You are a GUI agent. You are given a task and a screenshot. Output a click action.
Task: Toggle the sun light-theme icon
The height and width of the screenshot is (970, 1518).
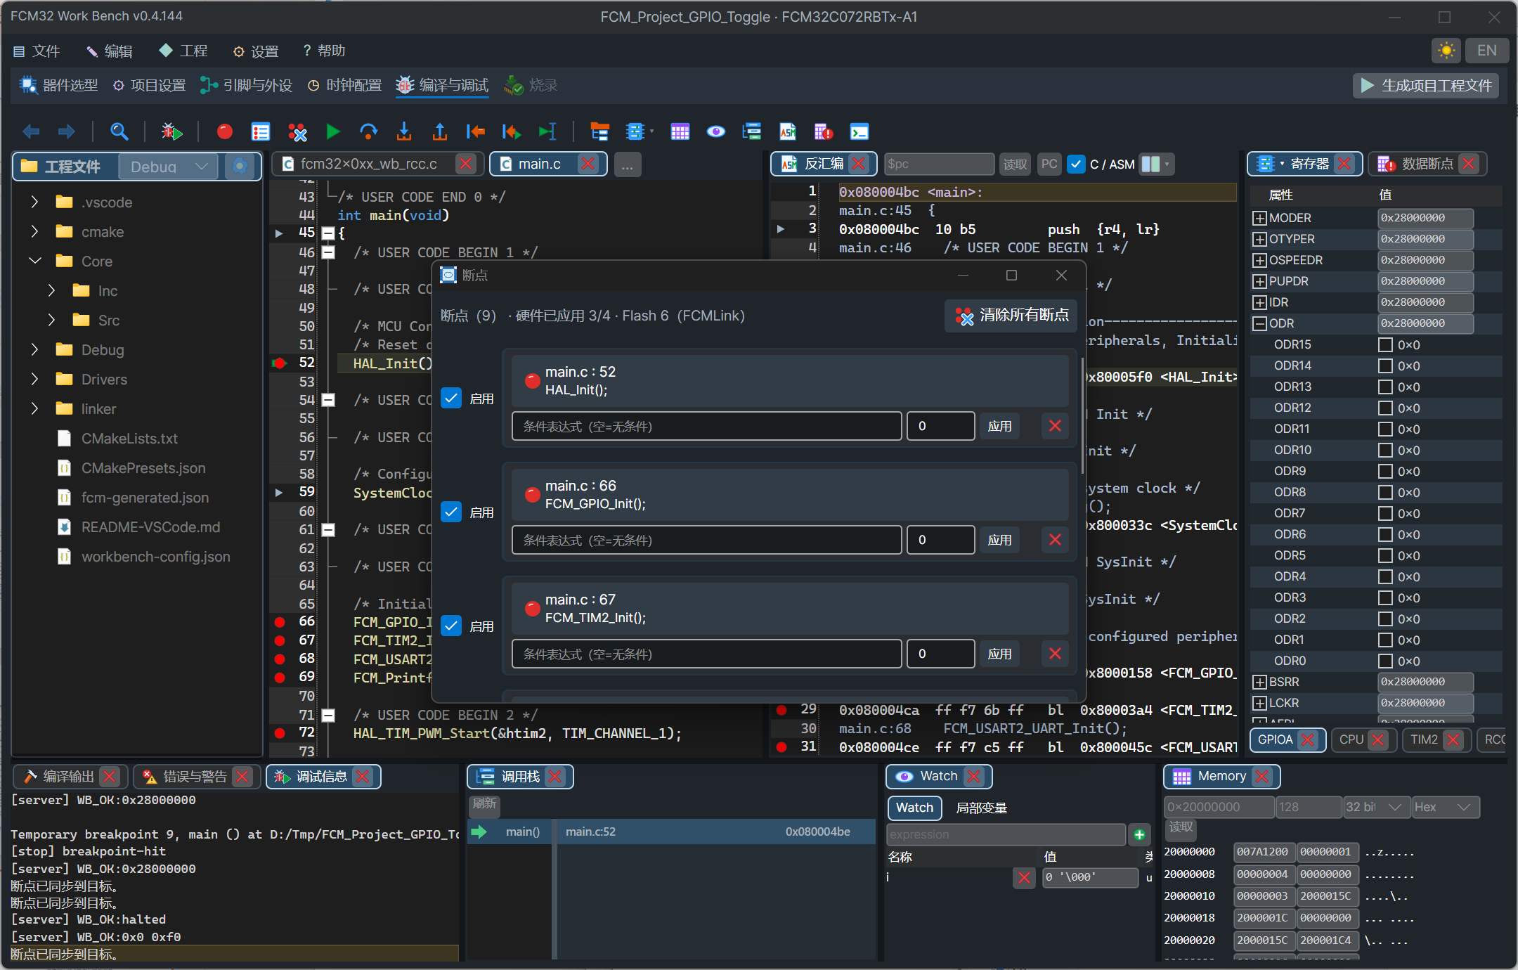[1446, 51]
